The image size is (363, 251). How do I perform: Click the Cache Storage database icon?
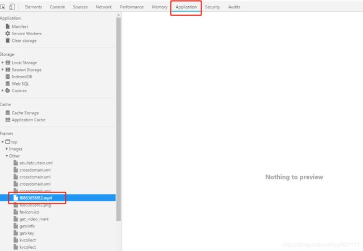click(8, 112)
